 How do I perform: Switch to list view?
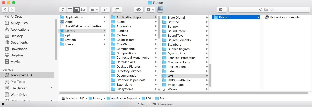click(x=70, y=10)
